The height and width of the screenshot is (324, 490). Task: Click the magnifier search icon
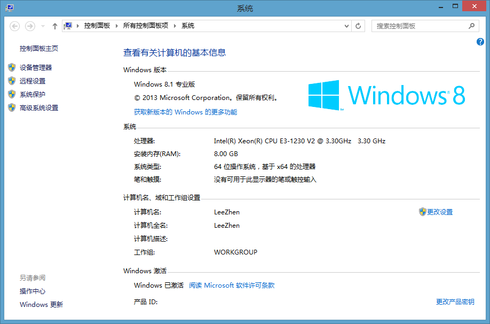pos(471,26)
